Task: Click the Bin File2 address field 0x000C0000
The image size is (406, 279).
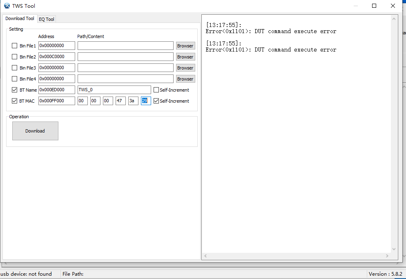Action: (x=56, y=57)
